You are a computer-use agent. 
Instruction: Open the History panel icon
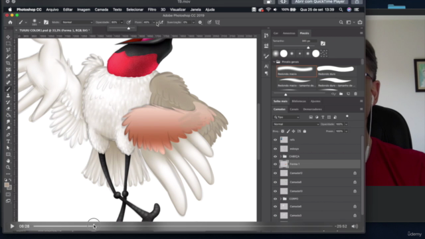(266, 35)
